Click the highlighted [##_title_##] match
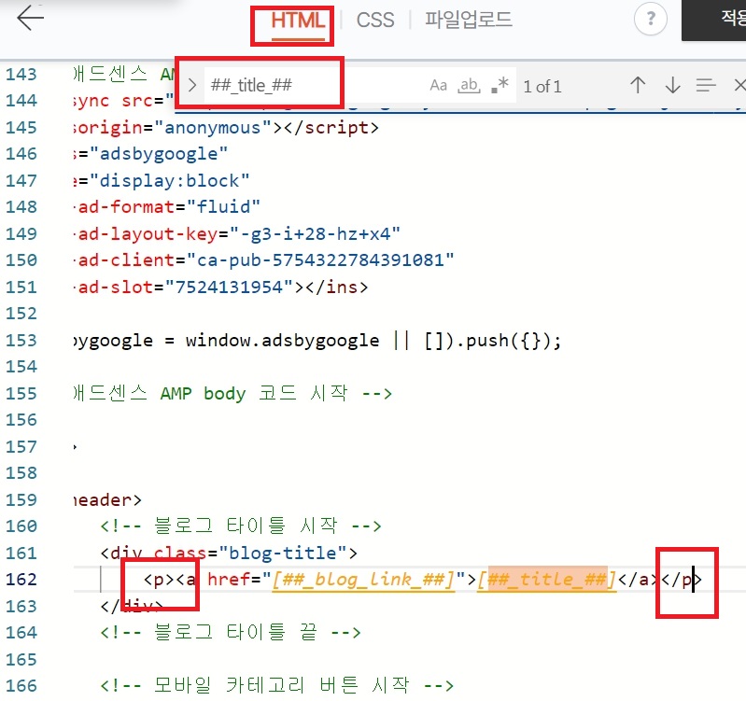The image size is (746, 701). click(547, 580)
